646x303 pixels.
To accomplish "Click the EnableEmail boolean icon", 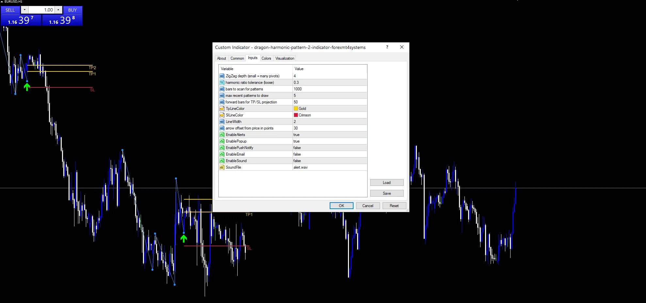I will click(x=222, y=154).
